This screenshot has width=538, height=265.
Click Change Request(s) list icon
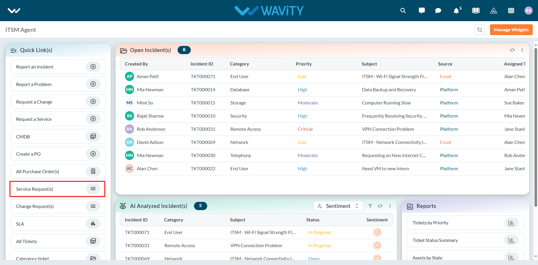tap(93, 206)
